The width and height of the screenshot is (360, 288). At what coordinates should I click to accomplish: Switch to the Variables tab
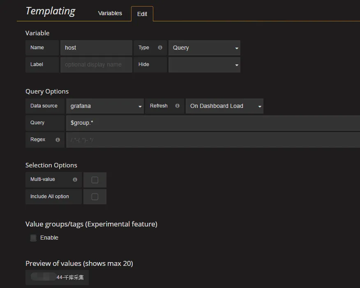coord(110,13)
